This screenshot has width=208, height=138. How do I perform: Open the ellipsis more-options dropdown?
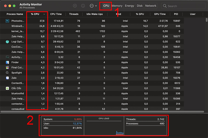[93, 6]
